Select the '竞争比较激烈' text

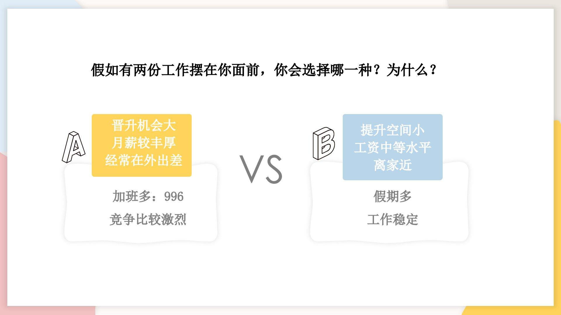pos(148,219)
